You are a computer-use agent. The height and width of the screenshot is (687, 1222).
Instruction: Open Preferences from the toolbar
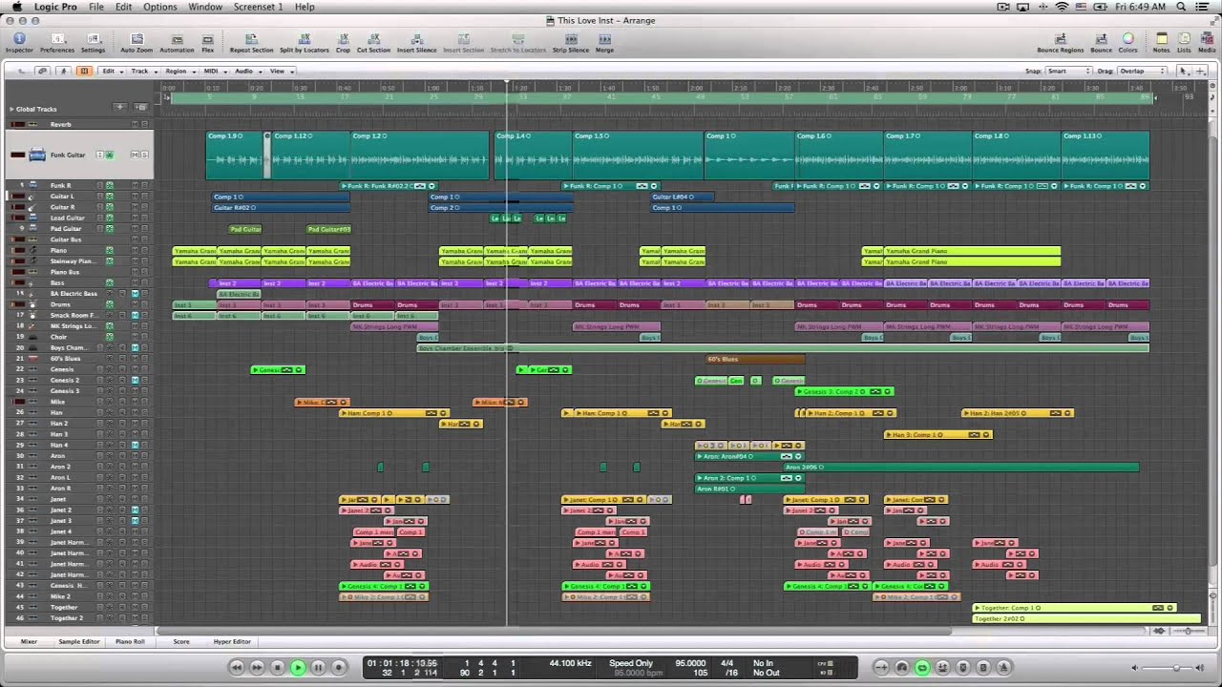57,43
